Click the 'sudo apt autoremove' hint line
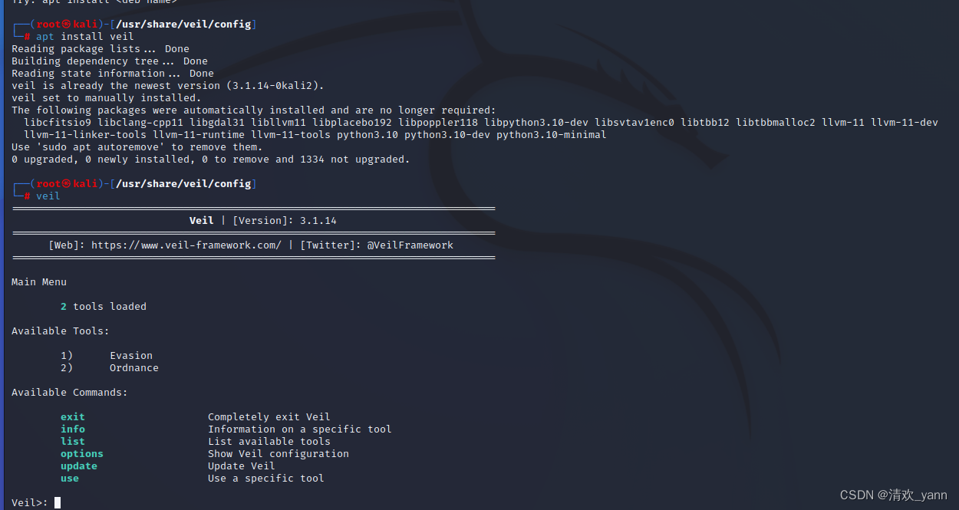Image resolution: width=959 pixels, height=510 pixels. 137,147
